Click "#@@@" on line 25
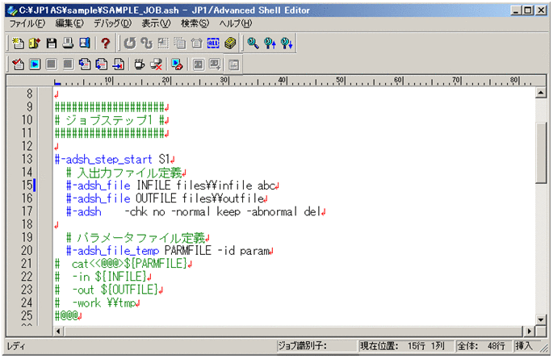Screen dimensions: 553x359 pyautogui.click(x=66, y=315)
